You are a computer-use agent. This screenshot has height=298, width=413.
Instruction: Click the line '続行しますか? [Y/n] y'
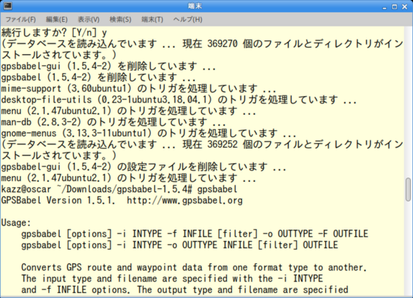(54, 33)
